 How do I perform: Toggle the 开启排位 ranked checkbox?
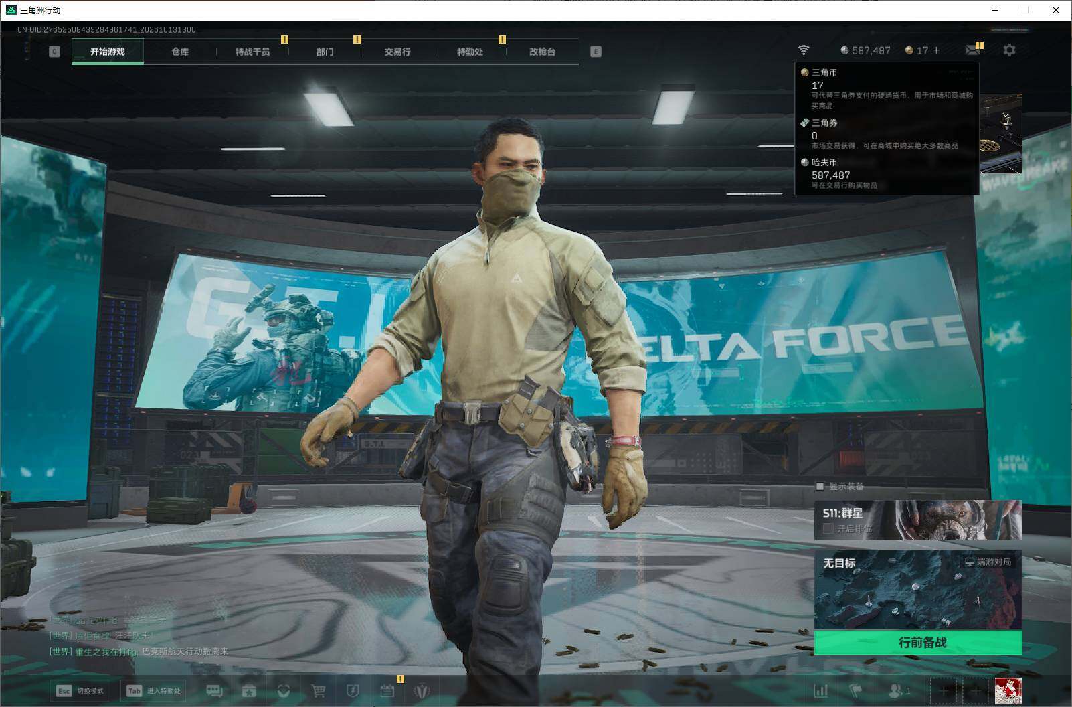[828, 528]
